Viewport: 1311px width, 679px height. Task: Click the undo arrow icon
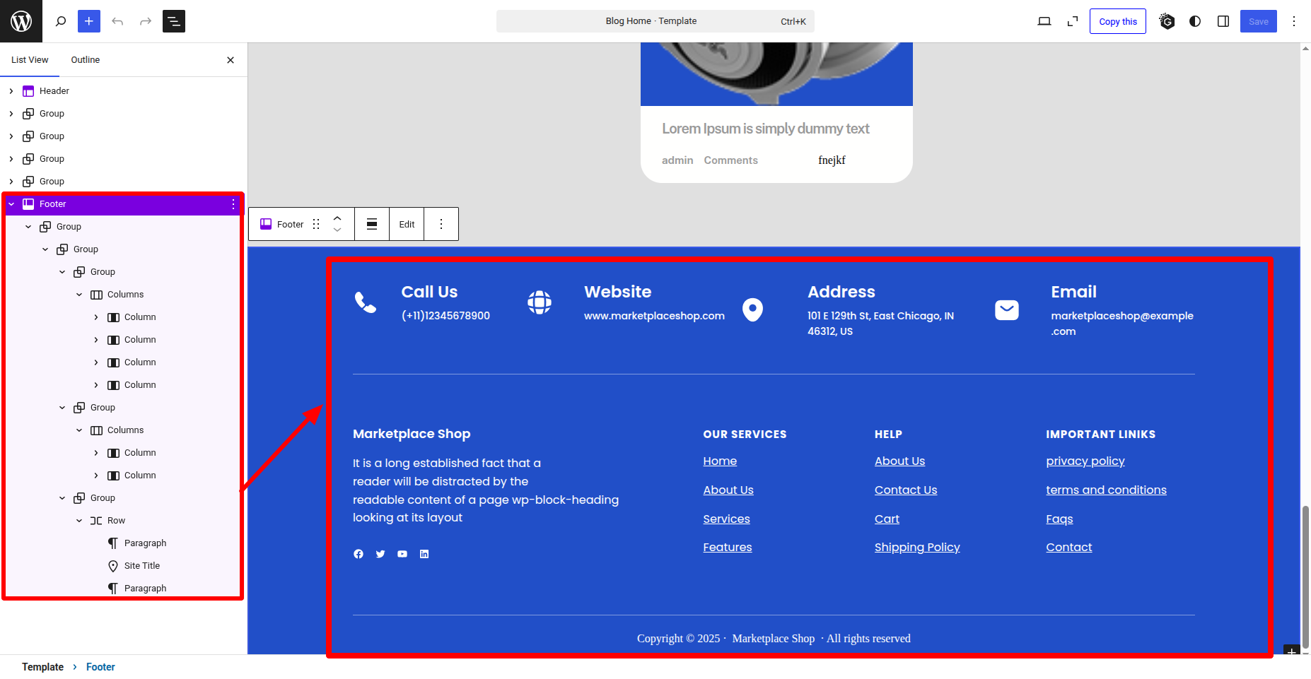point(117,21)
